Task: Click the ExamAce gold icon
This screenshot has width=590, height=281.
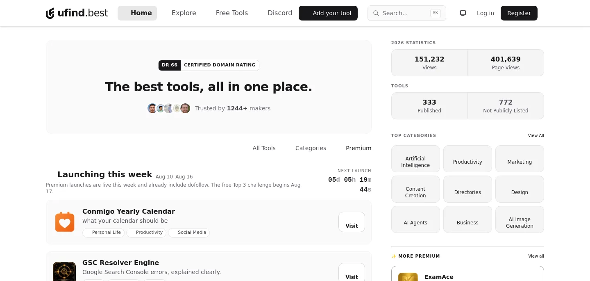Action: point(408,277)
